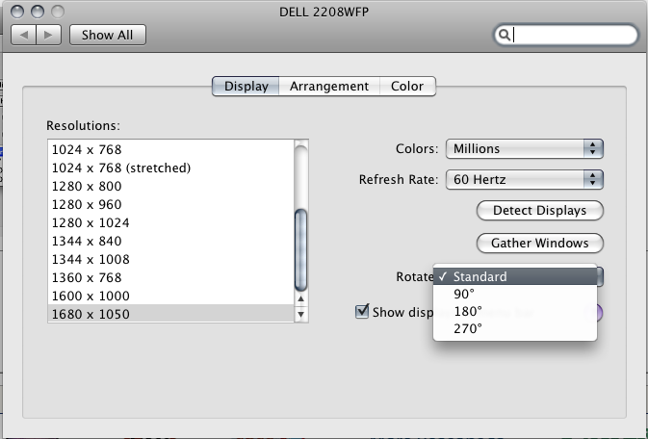Switch to the Arrangement tab
The width and height of the screenshot is (648, 439).
pyautogui.click(x=329, y=86)
